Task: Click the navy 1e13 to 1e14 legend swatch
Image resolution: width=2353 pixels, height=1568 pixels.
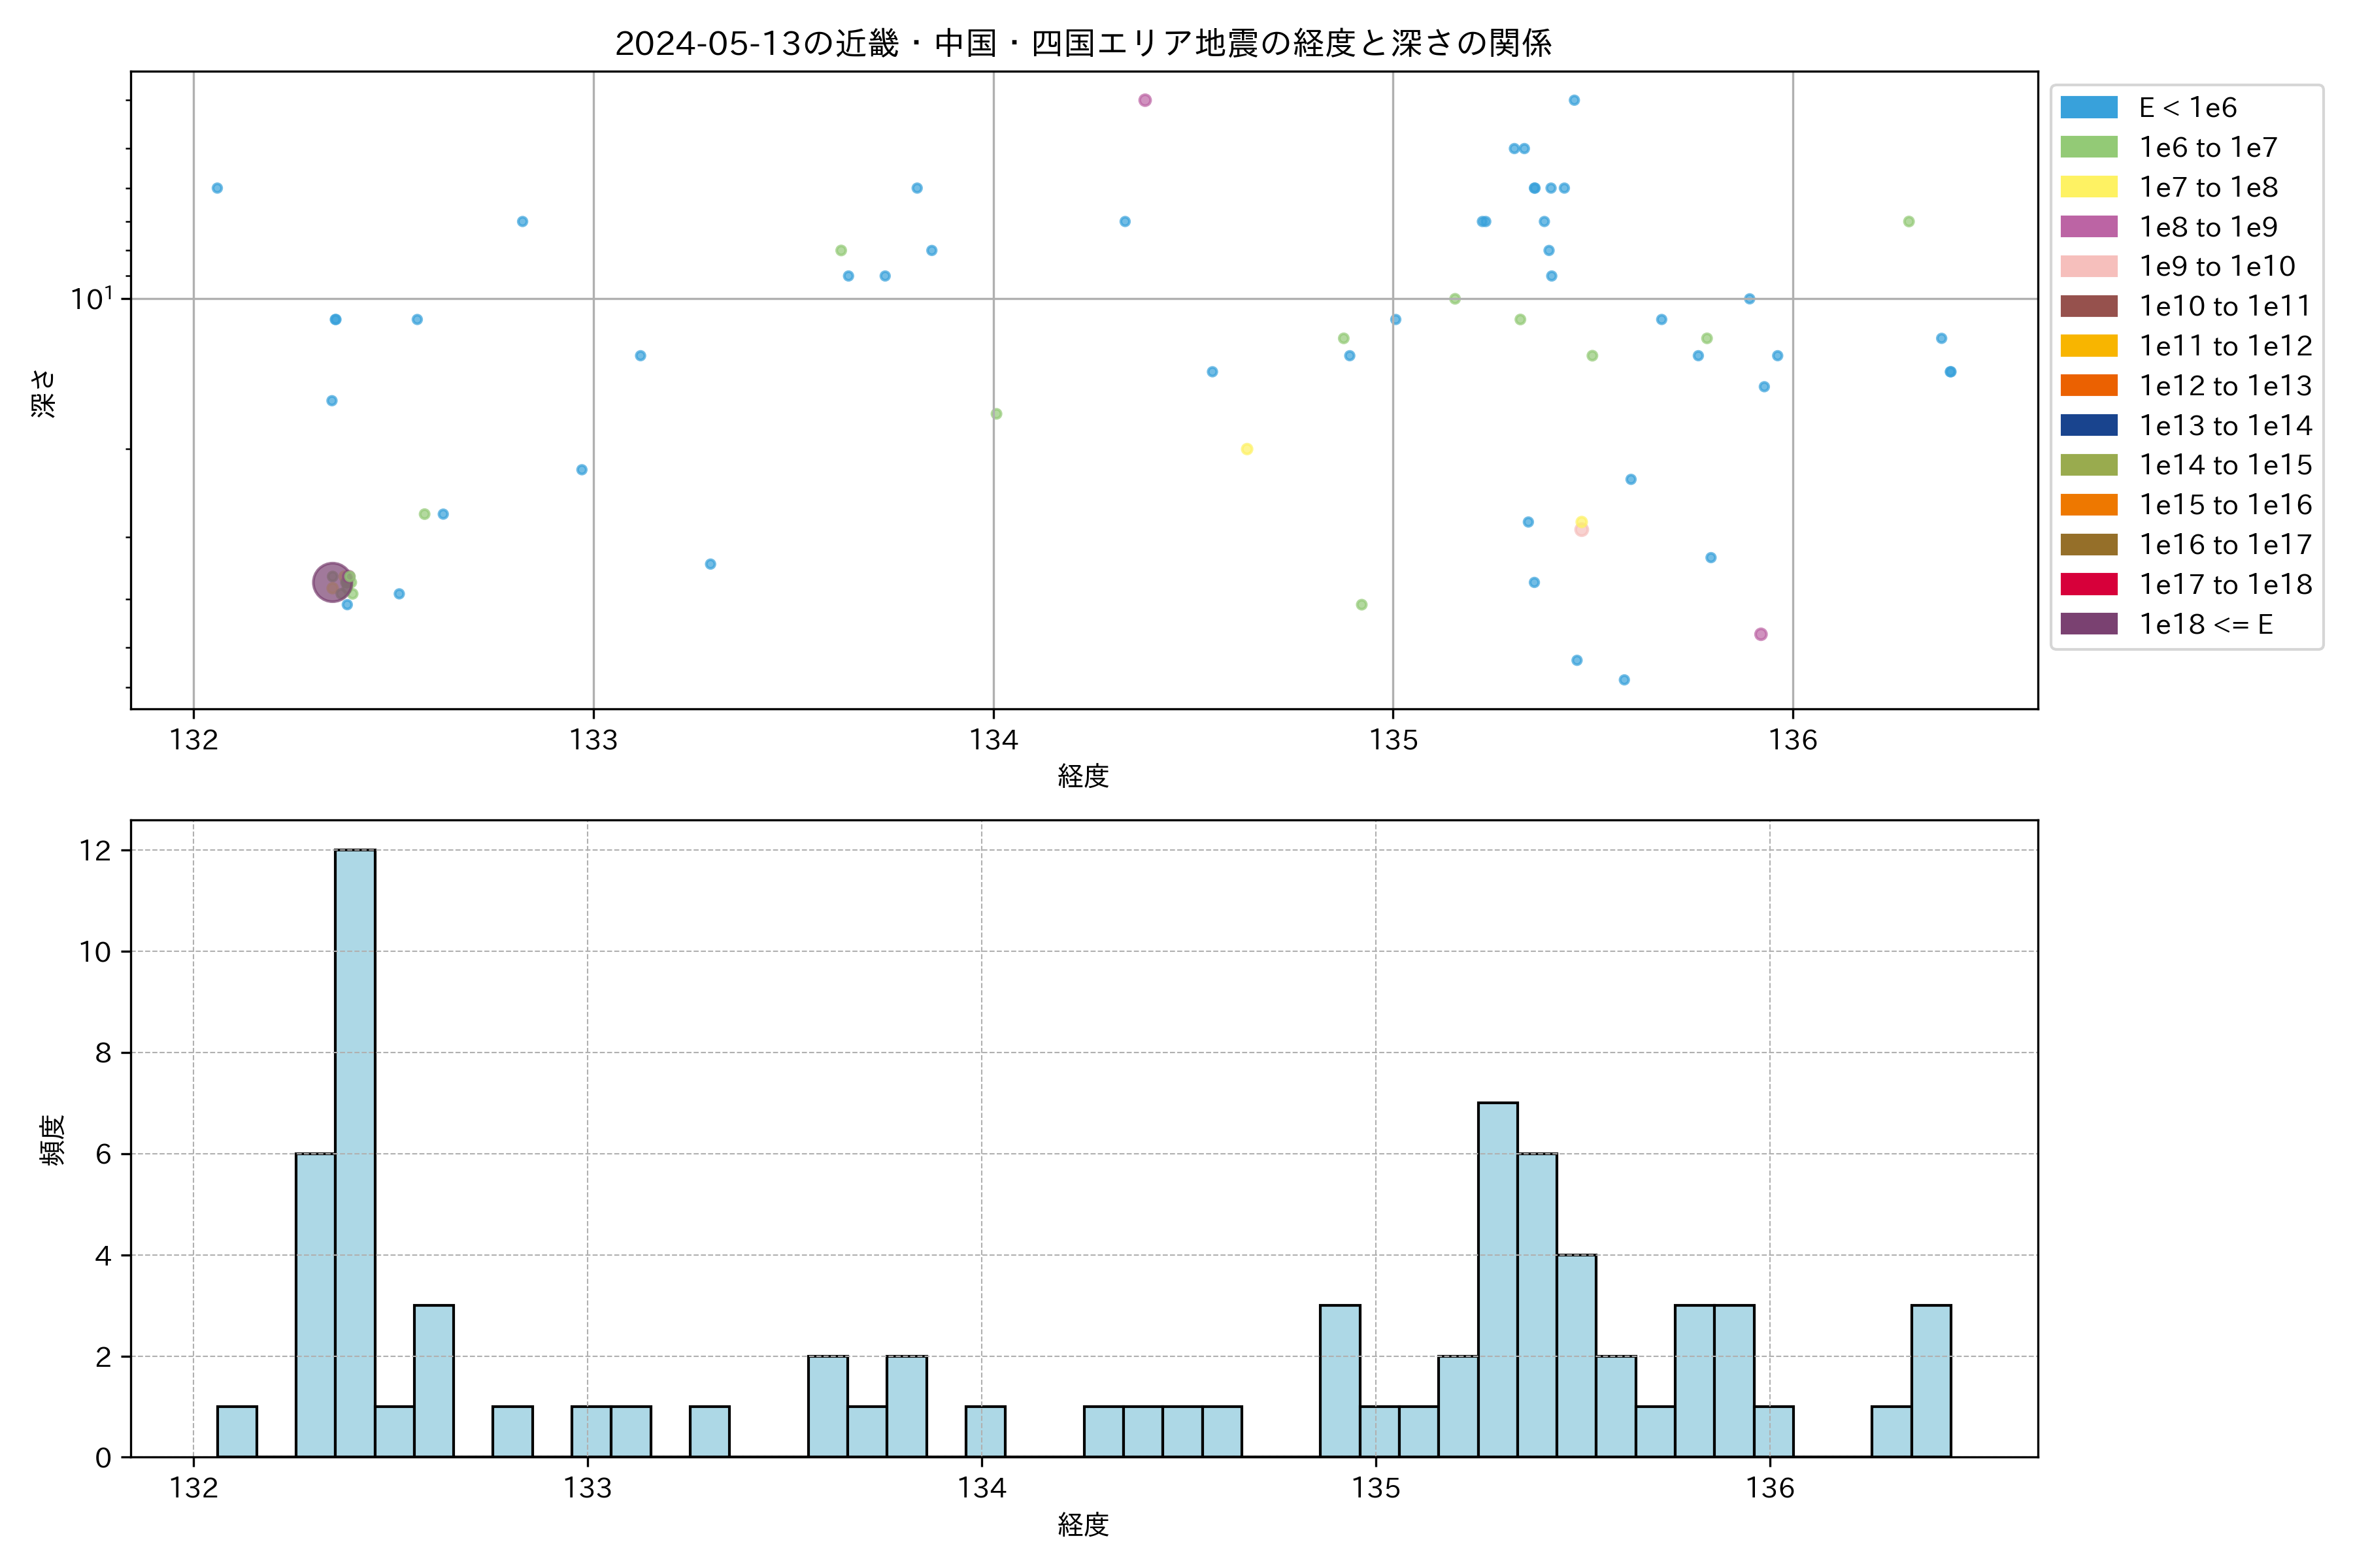Action: click(2089, 426)
